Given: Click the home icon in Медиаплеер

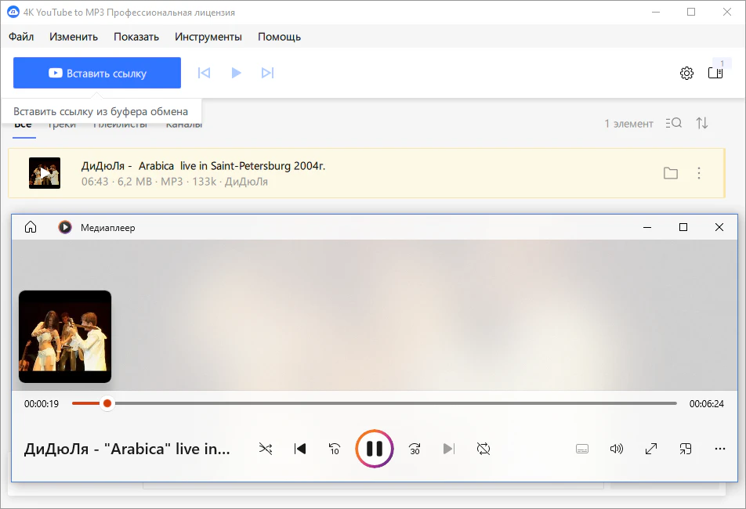Looking at the screenshot, I should pyautogui.click(x=31, y=227).
